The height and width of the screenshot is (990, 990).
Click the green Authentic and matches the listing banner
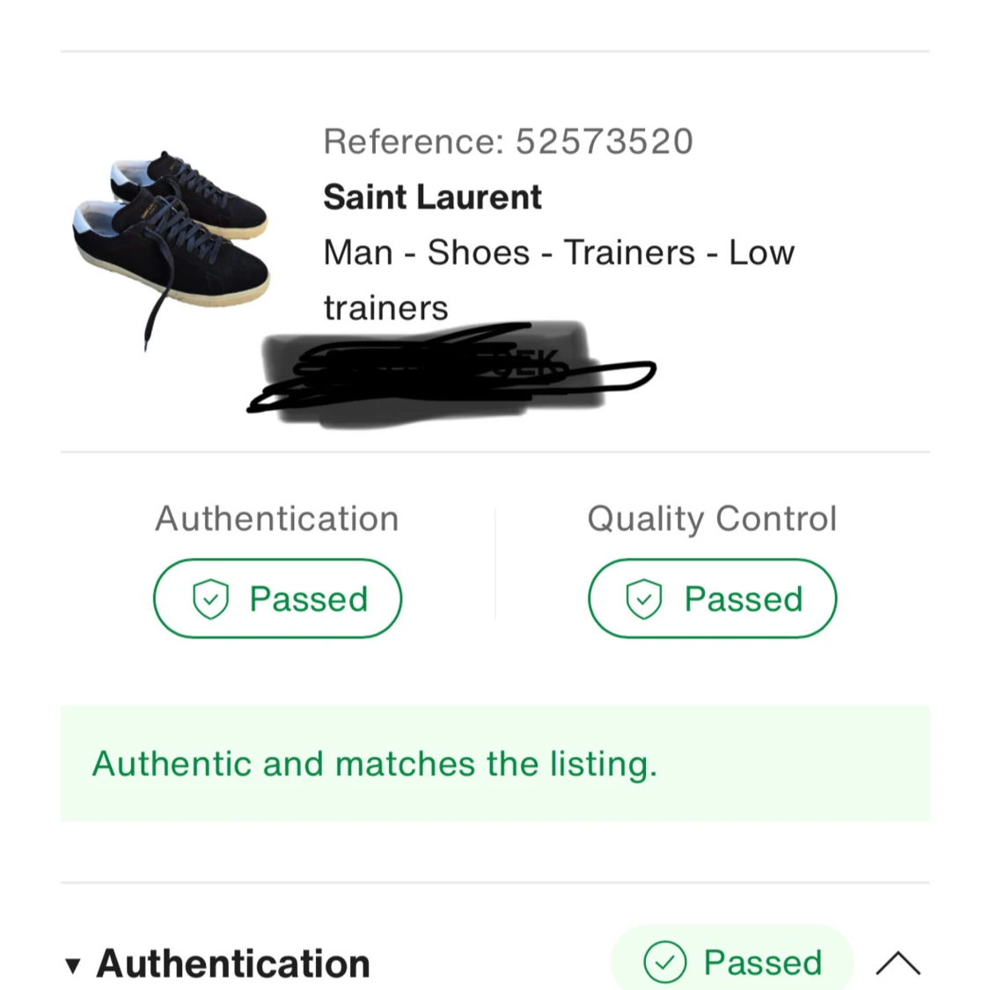tap(495, 763)
